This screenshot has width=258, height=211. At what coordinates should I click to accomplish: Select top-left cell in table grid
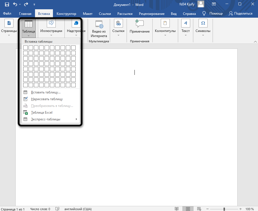point(25,48)
